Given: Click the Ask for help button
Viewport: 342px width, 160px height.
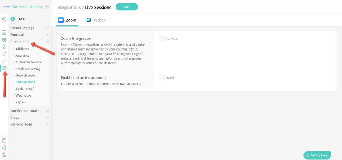Looking at the screenshot, I should point(317,155).
